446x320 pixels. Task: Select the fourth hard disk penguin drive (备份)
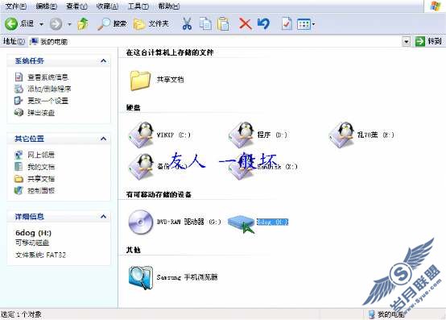[142, 167]
